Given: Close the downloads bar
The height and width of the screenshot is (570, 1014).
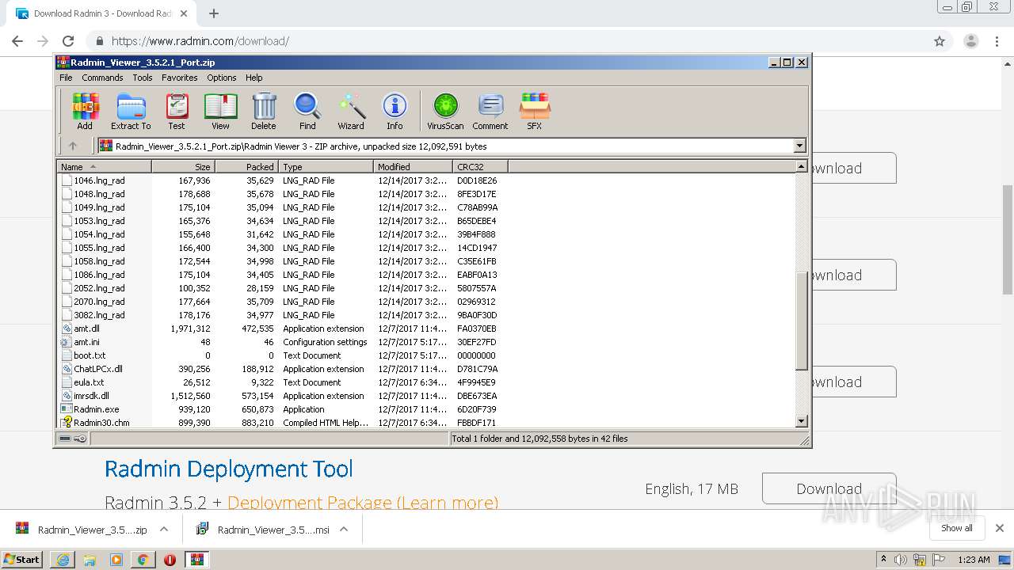Looking at the screenshot, I should click(x=1000, y=528).
